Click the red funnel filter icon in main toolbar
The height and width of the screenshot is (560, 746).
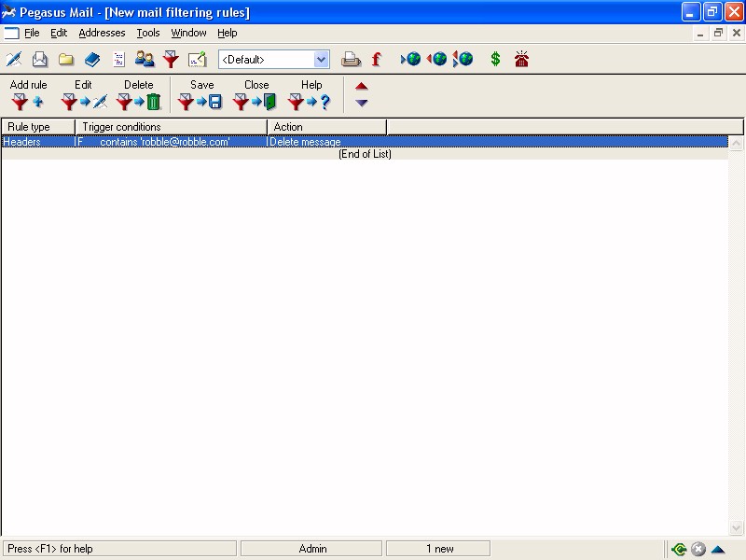171,60
